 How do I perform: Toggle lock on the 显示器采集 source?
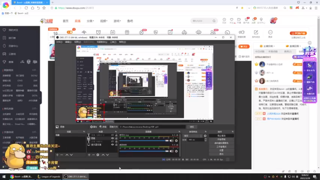(x=116, y=145)
